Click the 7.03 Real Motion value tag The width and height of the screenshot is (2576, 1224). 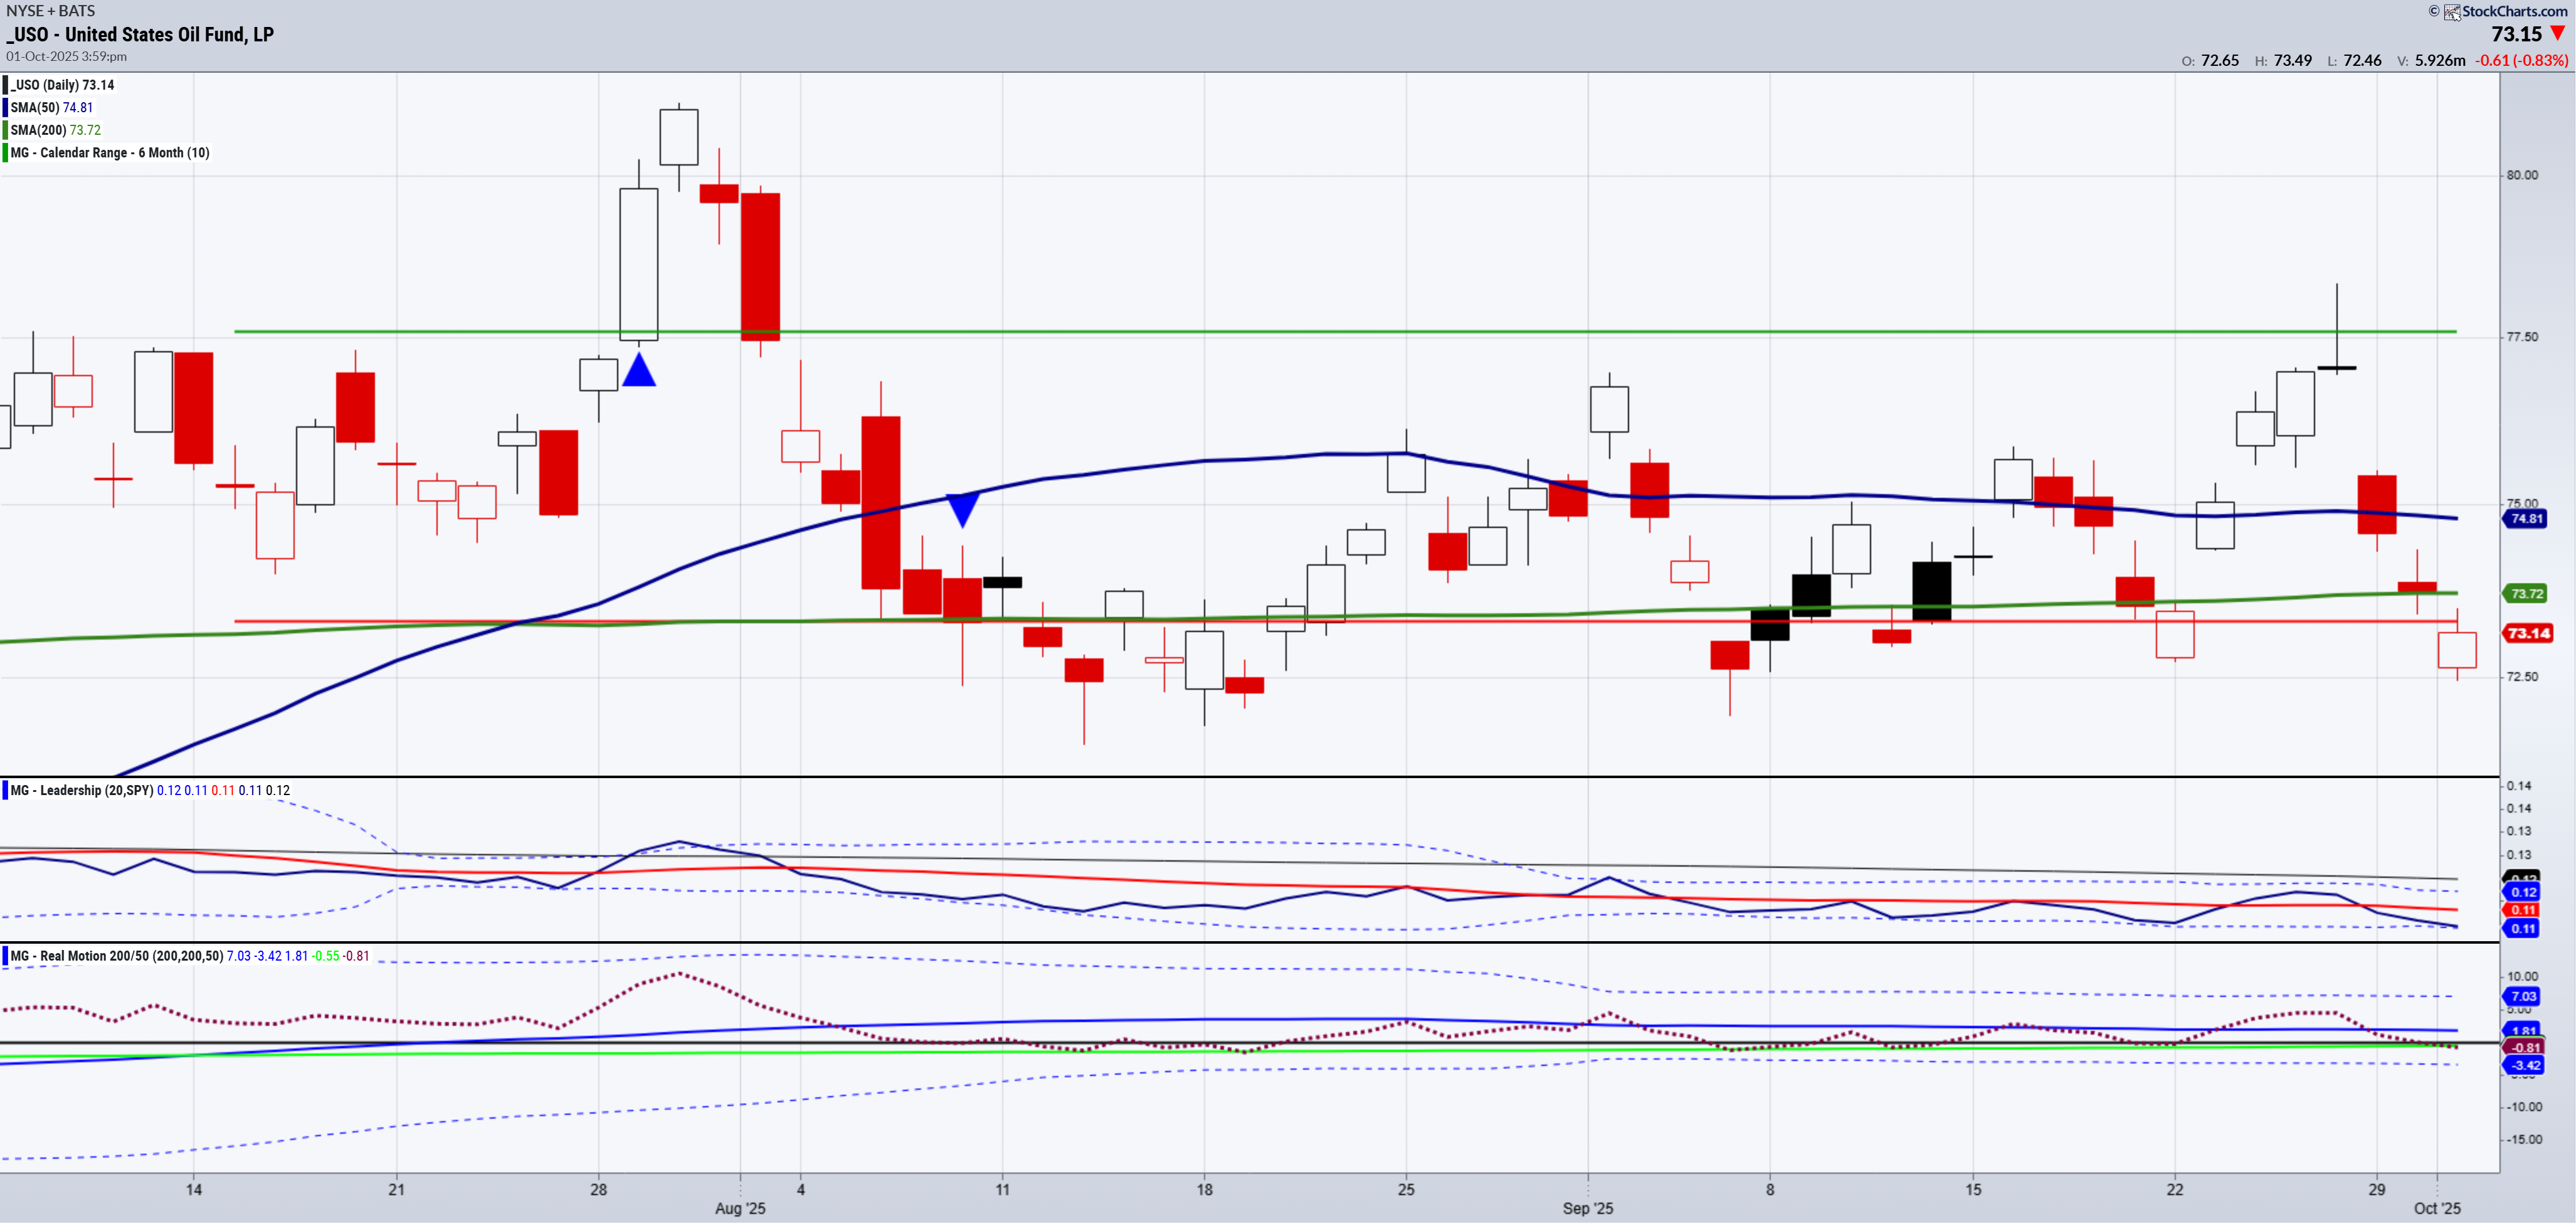[2523, 997]
